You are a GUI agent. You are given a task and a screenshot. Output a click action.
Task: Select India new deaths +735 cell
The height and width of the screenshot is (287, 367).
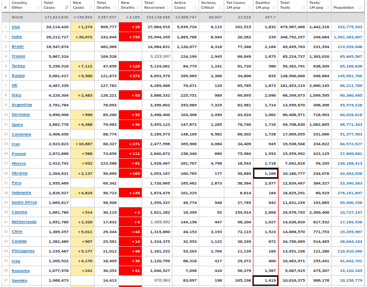click(131, 37)
